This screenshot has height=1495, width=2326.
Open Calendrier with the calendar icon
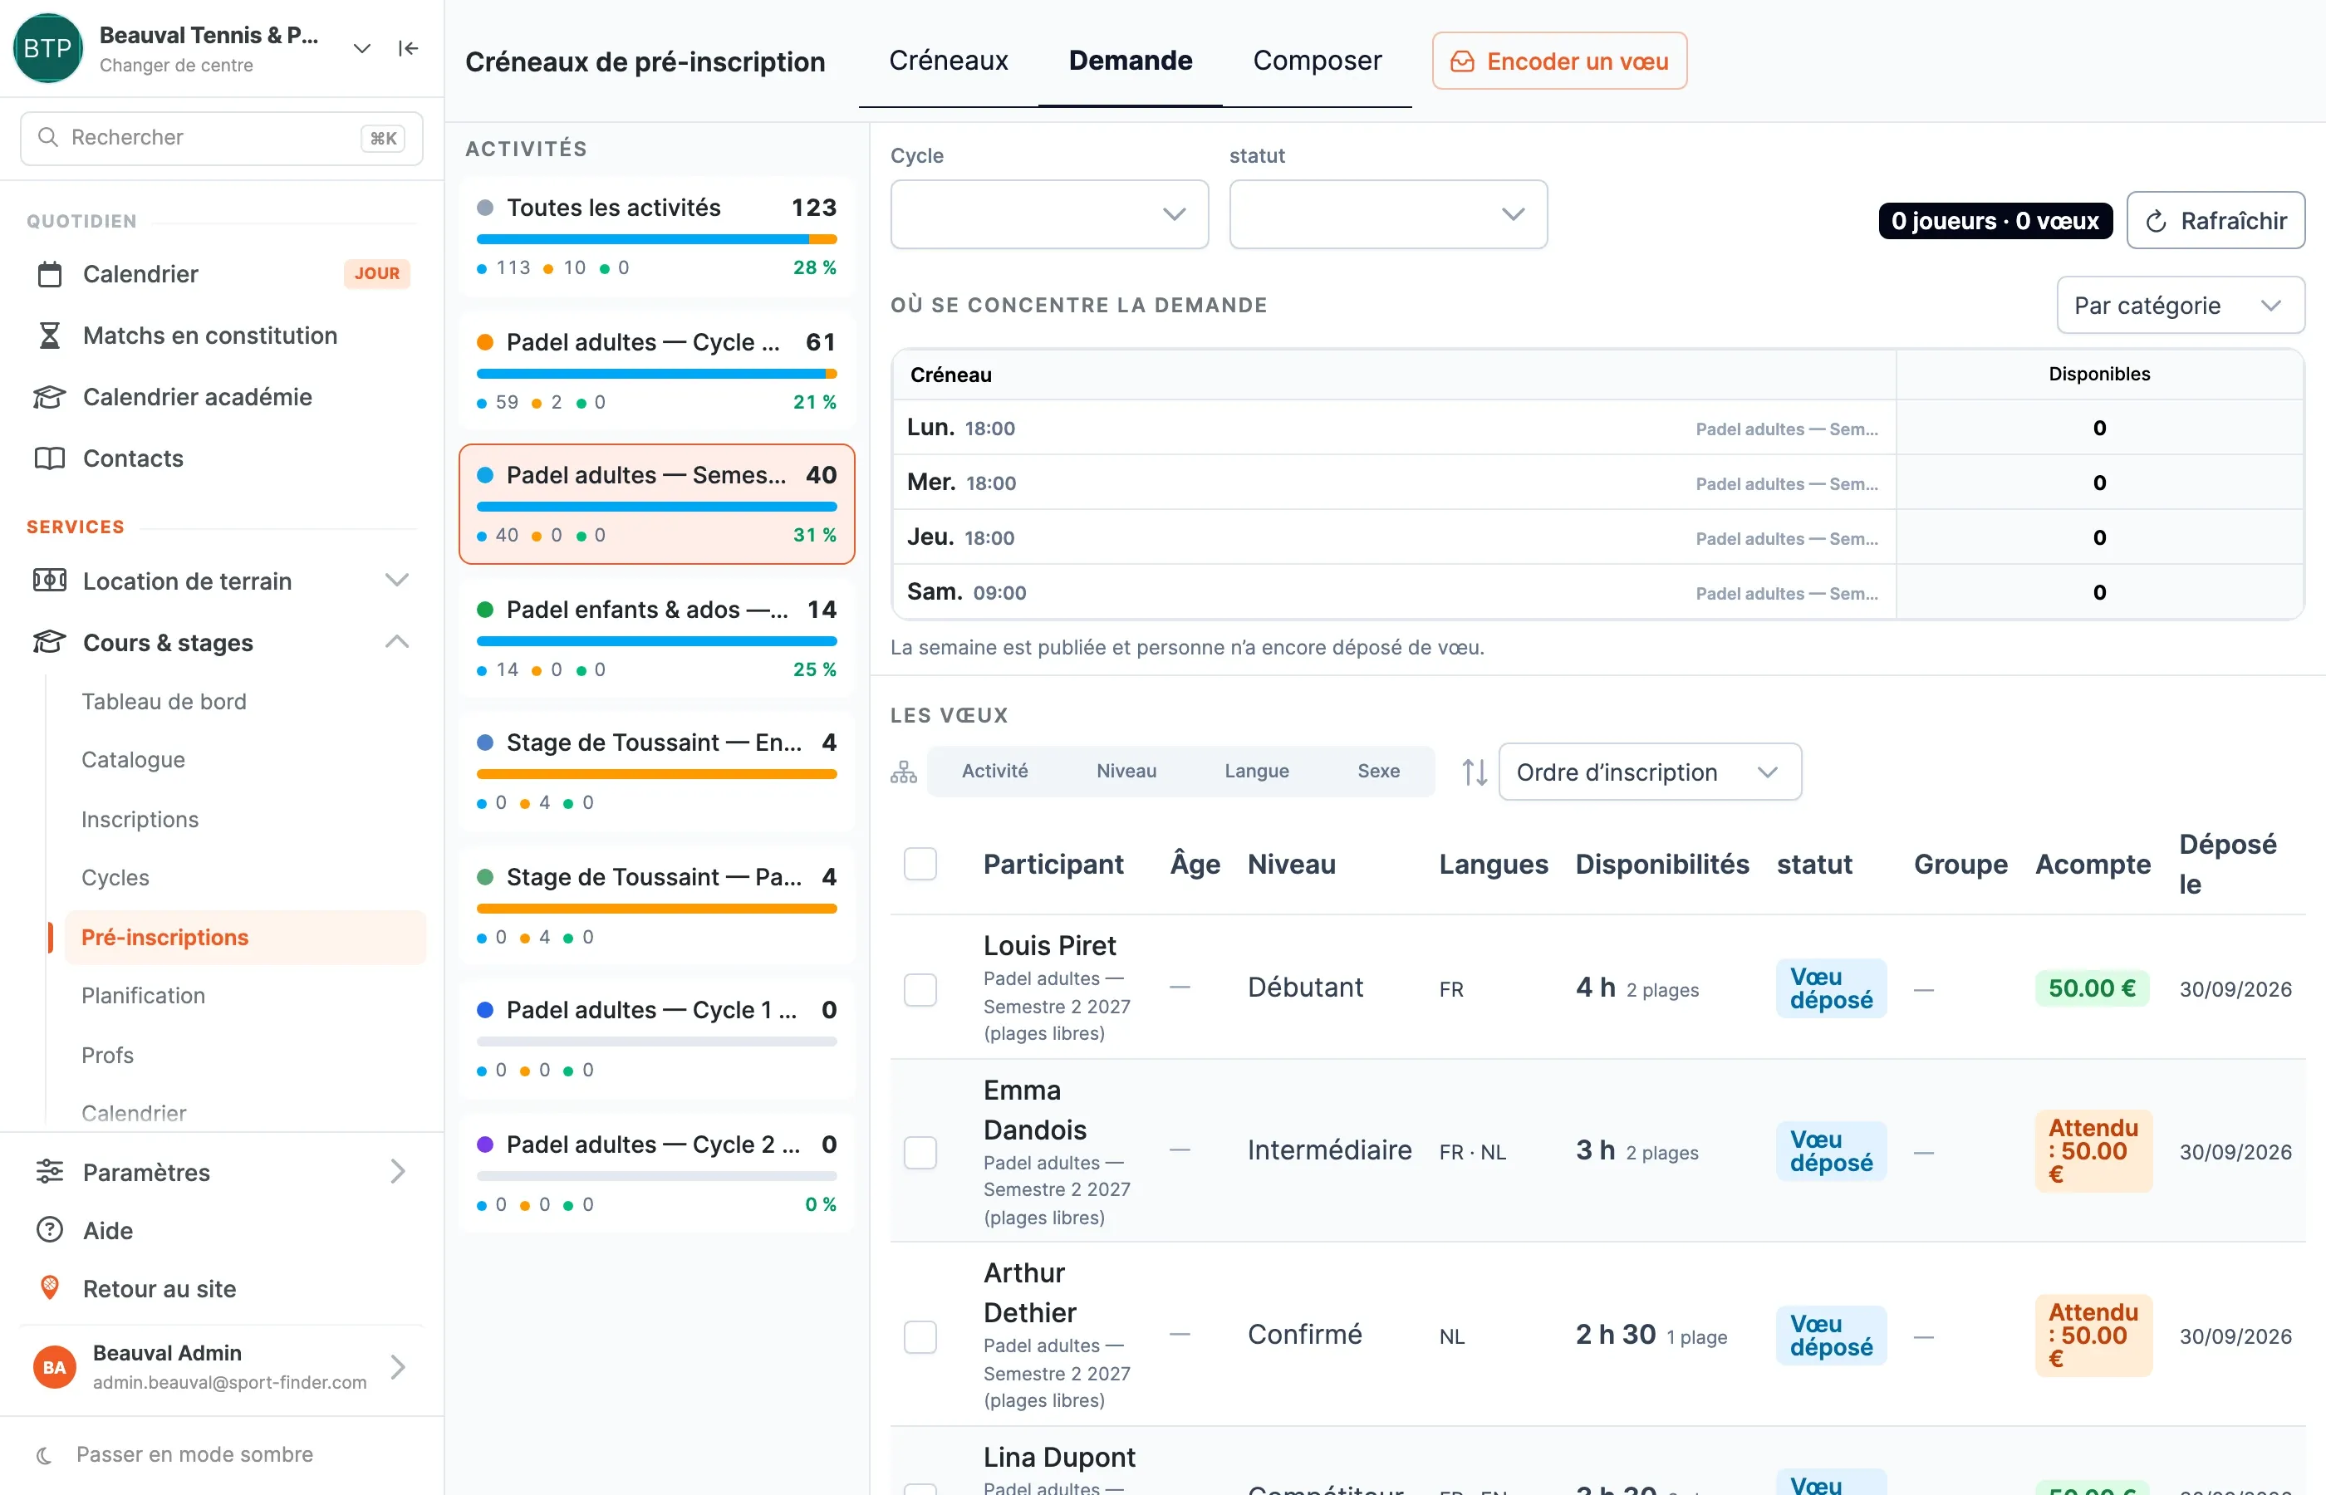(50, 275)
